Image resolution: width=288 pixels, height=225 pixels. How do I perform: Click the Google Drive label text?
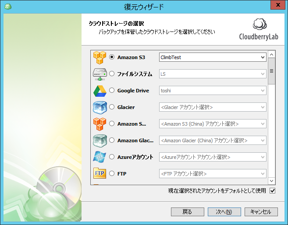pyautogui.click(x=133, y=91)
